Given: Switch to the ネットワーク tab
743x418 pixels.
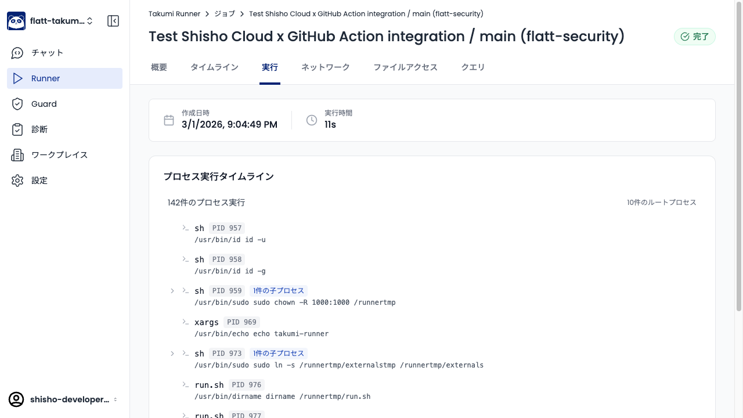Looking at the screenshot, I should coord(325,67).
